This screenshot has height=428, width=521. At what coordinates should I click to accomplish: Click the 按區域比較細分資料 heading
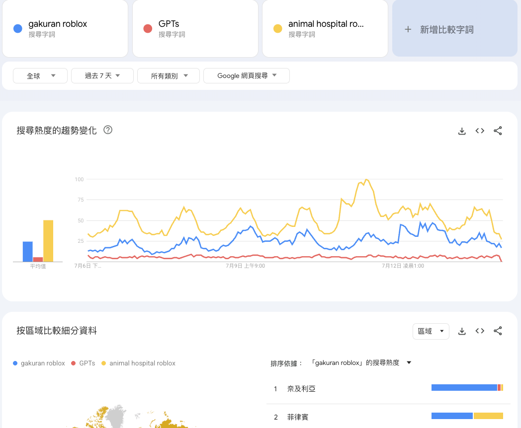(x=57, y=331)
